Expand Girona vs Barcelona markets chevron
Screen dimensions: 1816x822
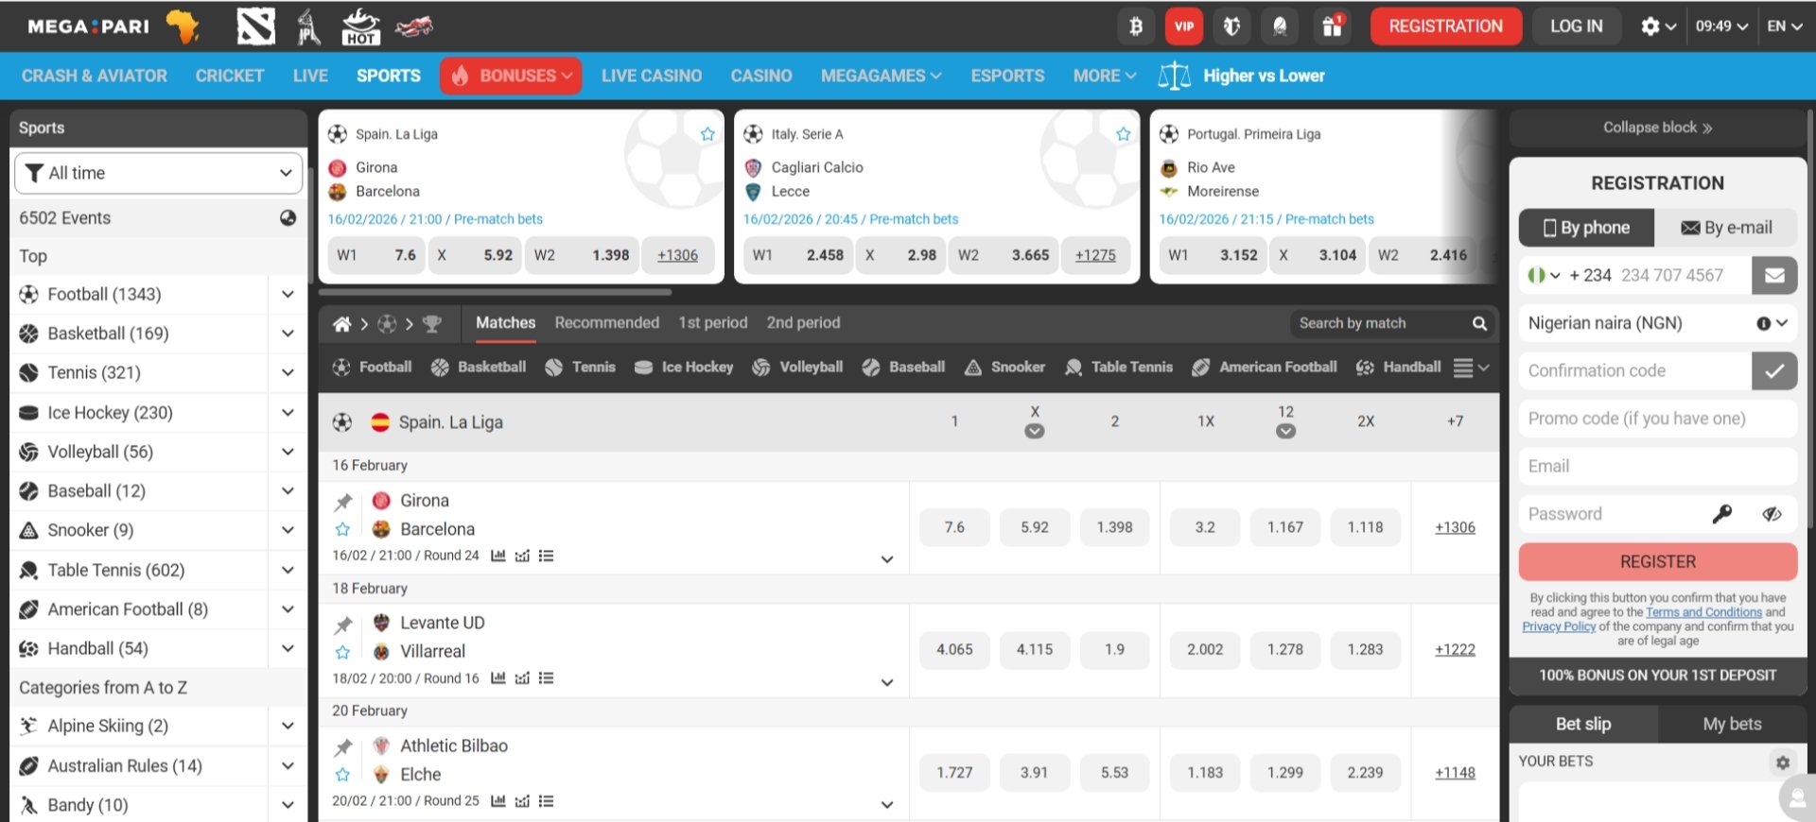click(887, 559)
